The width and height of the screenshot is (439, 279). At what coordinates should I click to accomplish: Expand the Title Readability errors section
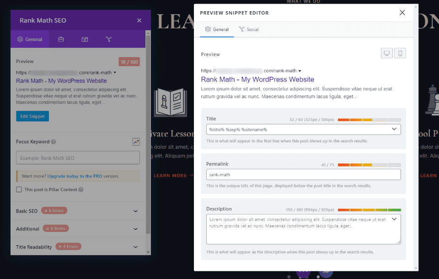(135, 247)
